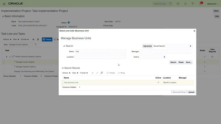Open Actions menu in Search Results
Image resolution: width=221 pixels, height=124 pixels.
(x=66, y=73)
